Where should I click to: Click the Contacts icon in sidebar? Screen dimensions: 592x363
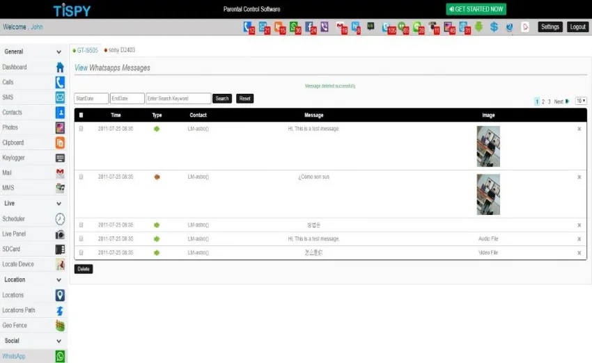[60, 113]
